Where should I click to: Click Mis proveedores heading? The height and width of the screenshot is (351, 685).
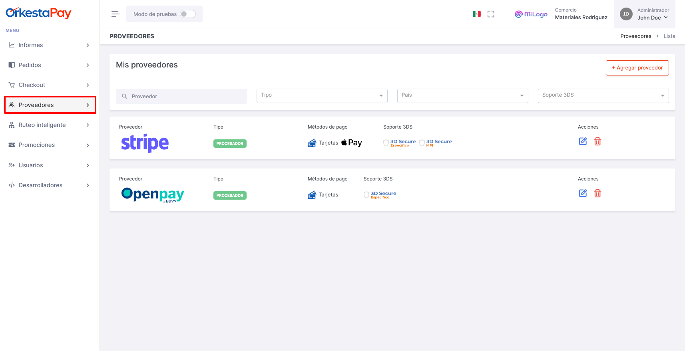coord(147,65)
